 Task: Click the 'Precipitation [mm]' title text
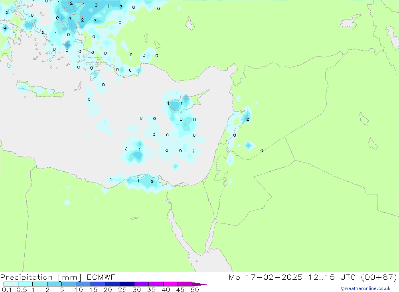tap(41, 277)
